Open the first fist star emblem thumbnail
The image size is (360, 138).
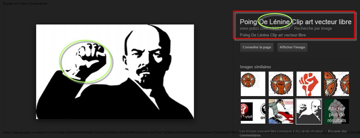[253, 84]
